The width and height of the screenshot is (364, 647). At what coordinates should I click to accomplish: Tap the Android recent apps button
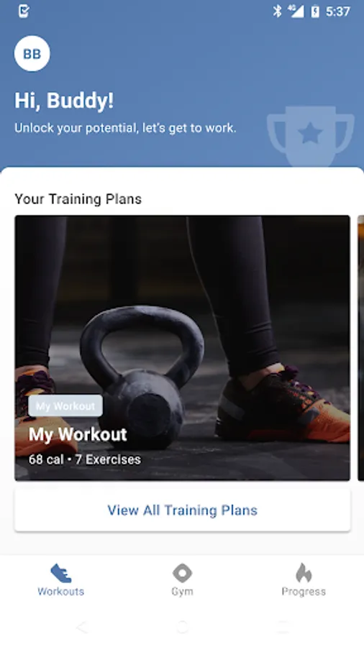pos(283,627)
